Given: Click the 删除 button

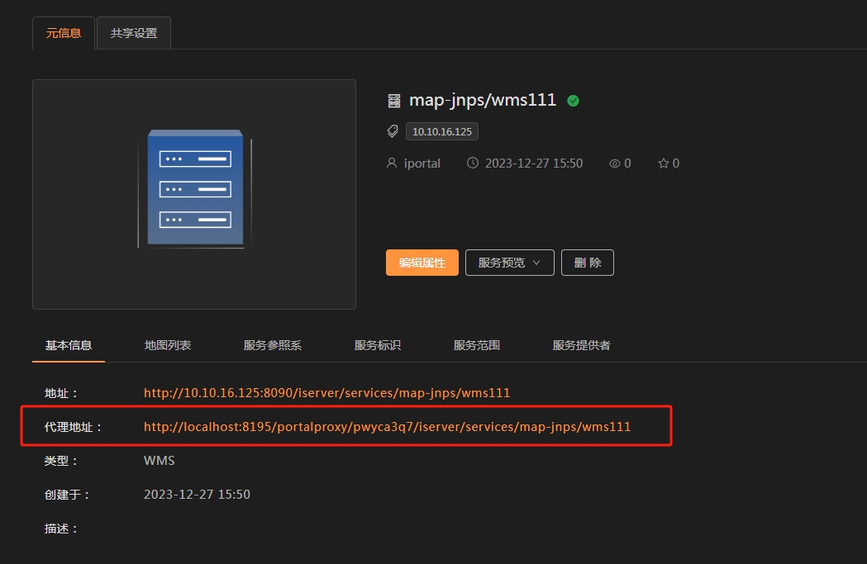Looking at the screenshot, I should pyautogui.click(x=587, y=263).
